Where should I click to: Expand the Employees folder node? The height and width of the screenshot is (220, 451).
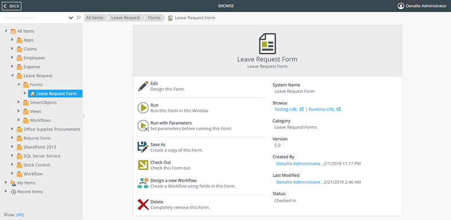12,58
